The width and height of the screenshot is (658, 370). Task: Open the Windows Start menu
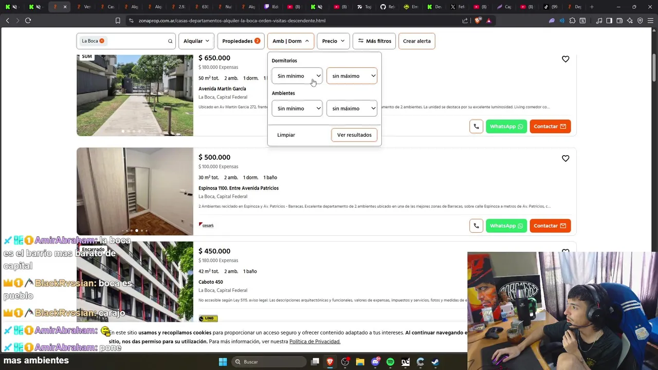(x=223, y=362)
